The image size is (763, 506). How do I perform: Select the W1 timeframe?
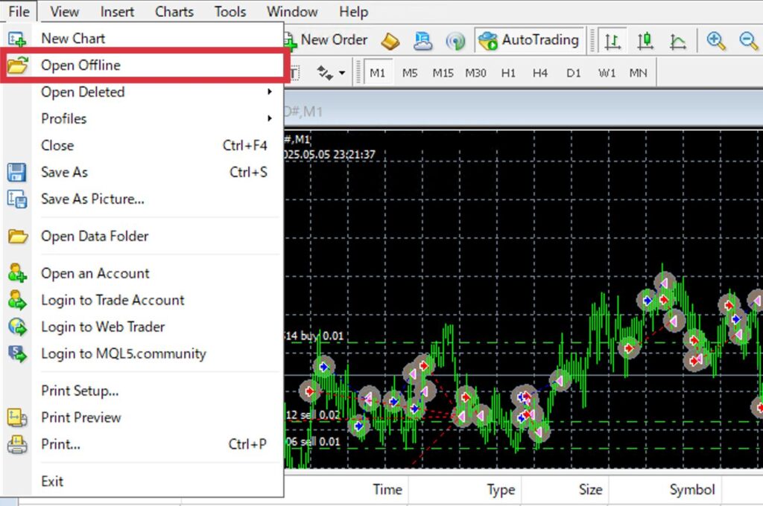pyautogui.click(x=607, y=73)
